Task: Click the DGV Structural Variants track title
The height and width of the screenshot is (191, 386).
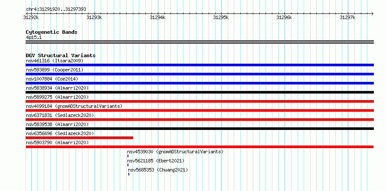Action: 61,55
